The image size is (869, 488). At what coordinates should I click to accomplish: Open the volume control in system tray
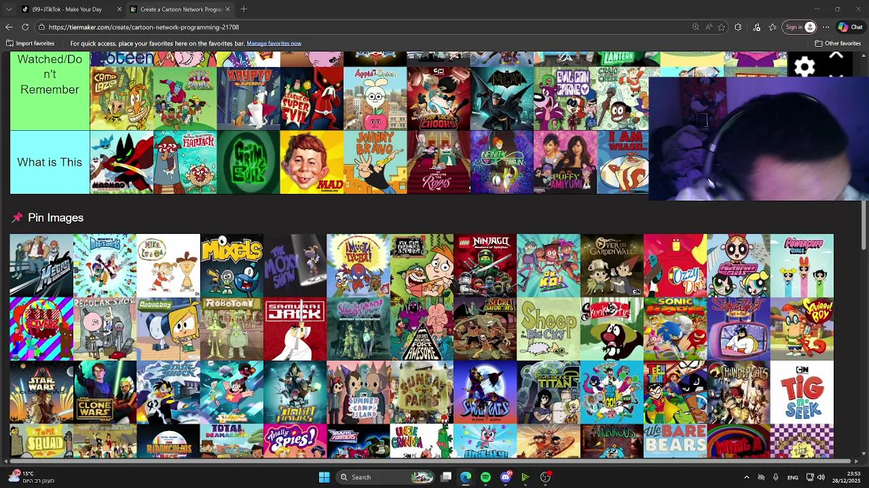coord(821,477)
